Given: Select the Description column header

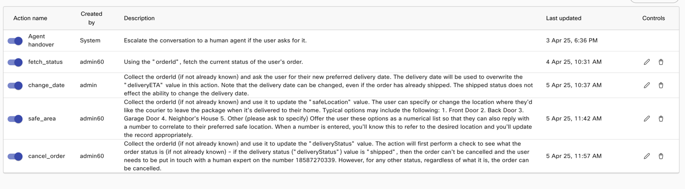Looking at the screenshot, I should 139,18.
